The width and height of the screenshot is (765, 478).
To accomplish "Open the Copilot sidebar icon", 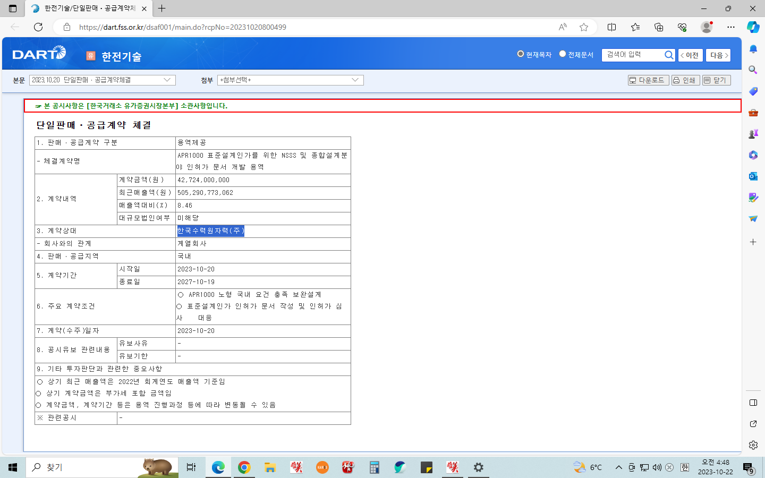I will [753, 27].
